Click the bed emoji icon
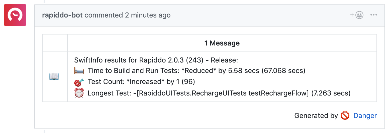The image size is (390, 133). point(79,71)
